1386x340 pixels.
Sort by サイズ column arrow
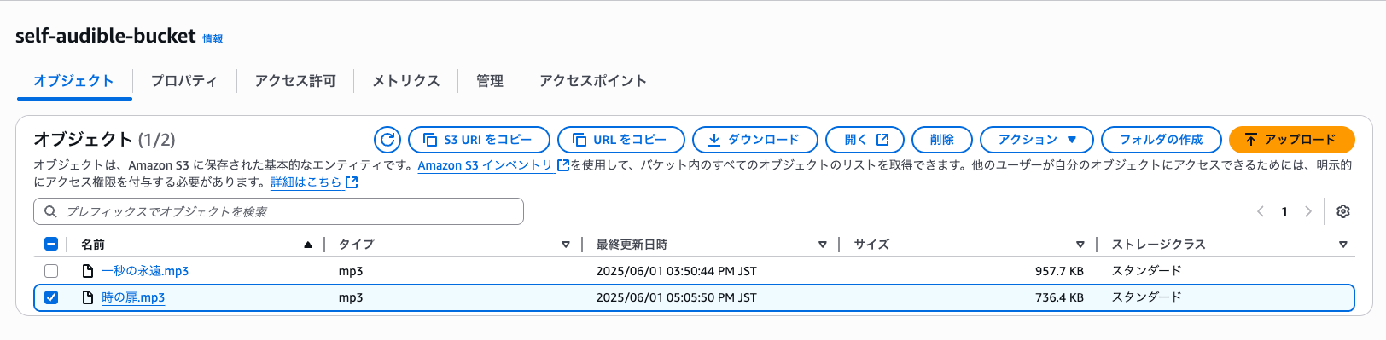1080,245
